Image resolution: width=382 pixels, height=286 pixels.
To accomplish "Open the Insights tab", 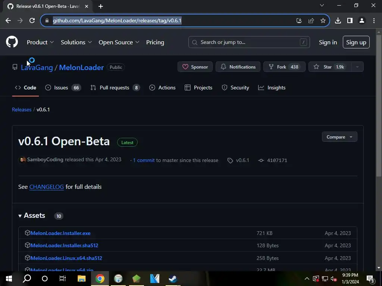I will 272,88.
